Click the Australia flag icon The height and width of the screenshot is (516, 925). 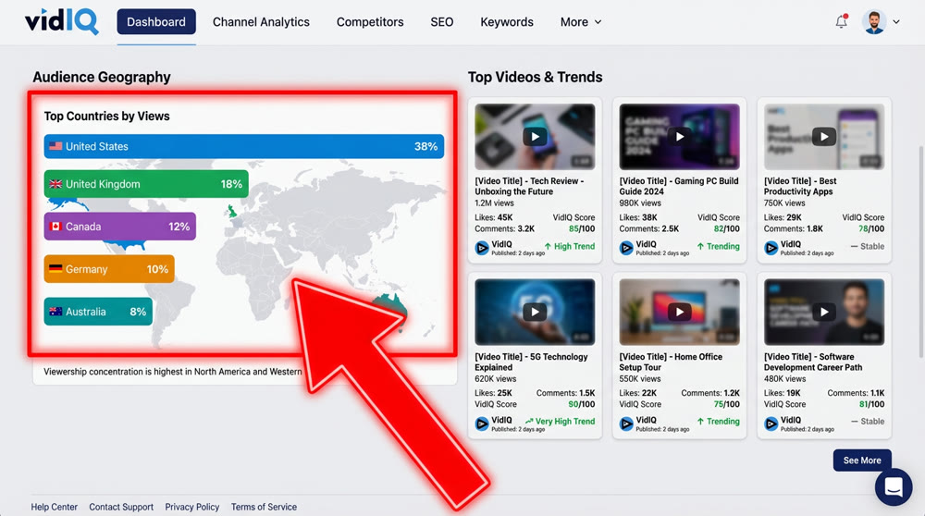[x=55, y=312]
